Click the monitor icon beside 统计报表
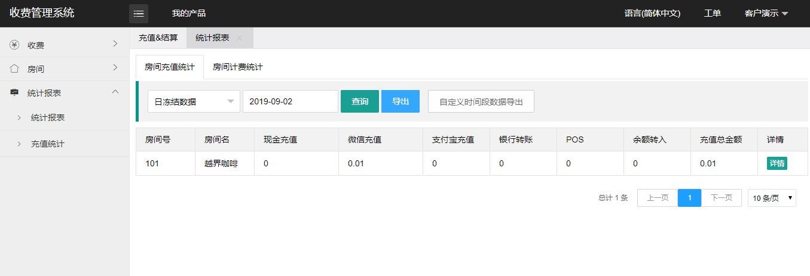810x276 pixels. (x=14, y=92)
